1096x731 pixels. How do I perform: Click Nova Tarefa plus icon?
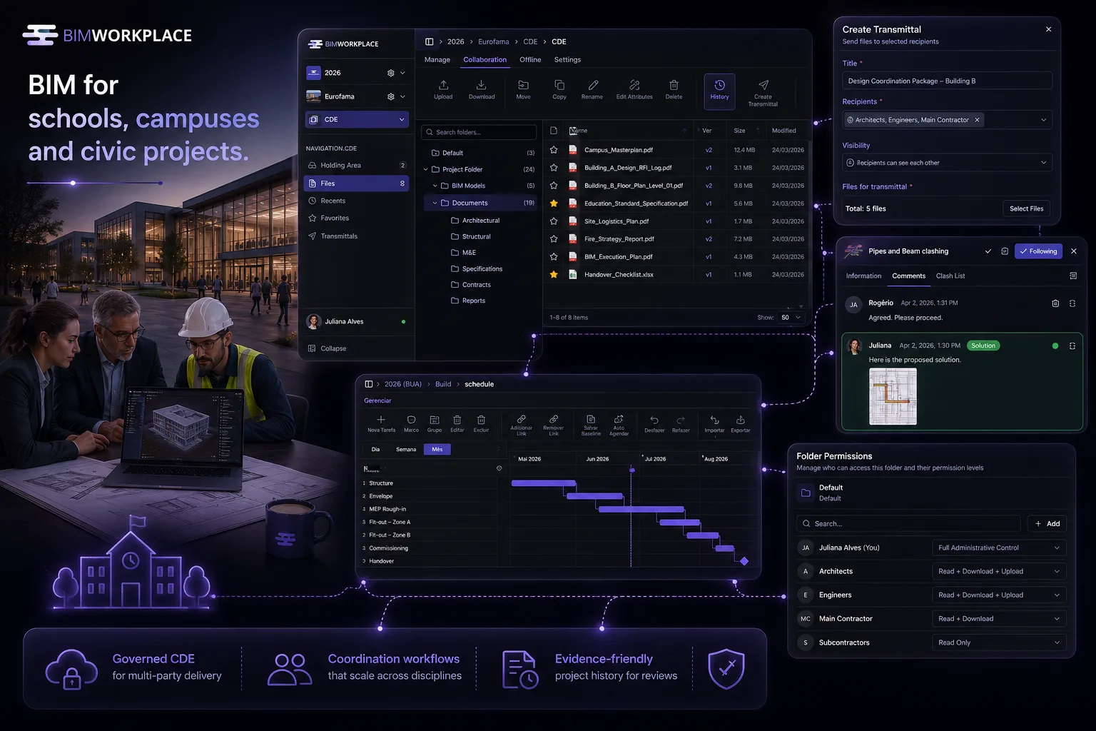coord(381,420)
